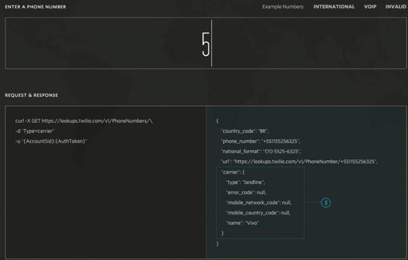Click the Example Numbers label
The height and width of the screenshot is (260, 408).
(x=283, y=7)
